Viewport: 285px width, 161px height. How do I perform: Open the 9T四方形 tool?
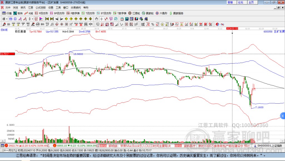tap(104, 13)
